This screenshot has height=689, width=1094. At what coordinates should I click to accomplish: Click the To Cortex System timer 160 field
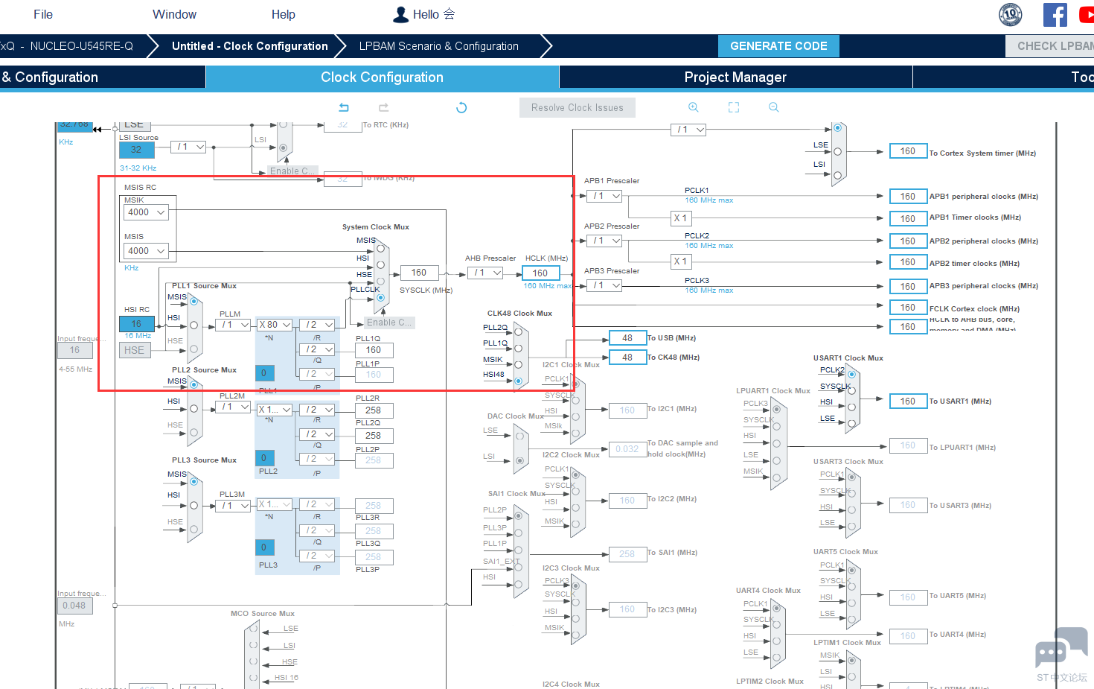coord(908,151)
